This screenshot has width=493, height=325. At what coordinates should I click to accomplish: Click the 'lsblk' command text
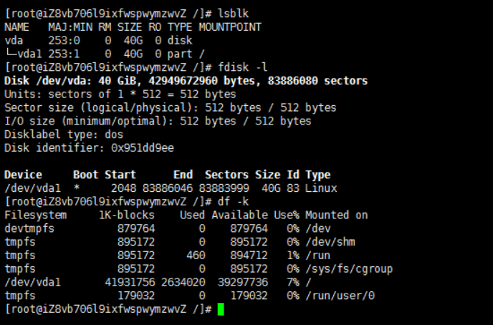click(234, 14)
